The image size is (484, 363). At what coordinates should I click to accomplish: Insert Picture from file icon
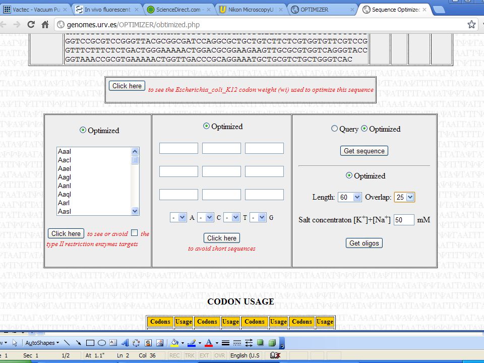click(160, 343)
